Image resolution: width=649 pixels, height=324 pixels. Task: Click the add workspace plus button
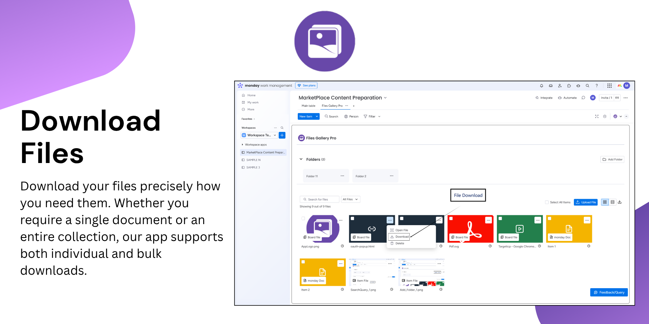[x=282, y=135]
